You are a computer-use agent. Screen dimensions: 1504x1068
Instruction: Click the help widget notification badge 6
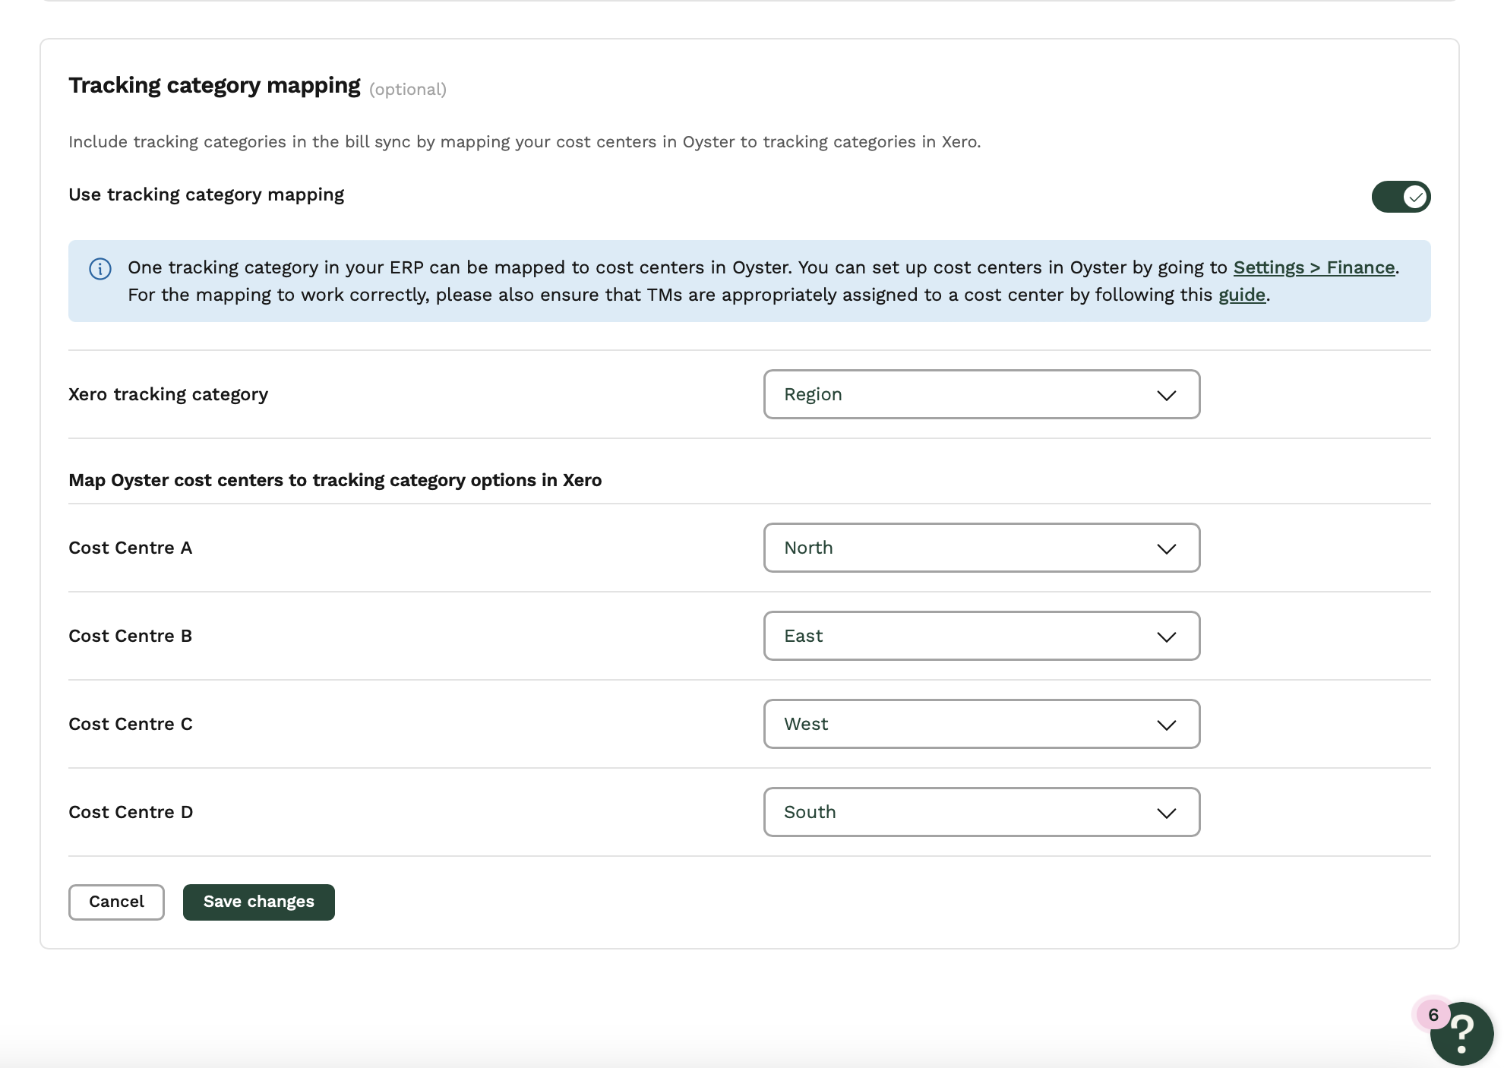click(x=1433, y=1015)
